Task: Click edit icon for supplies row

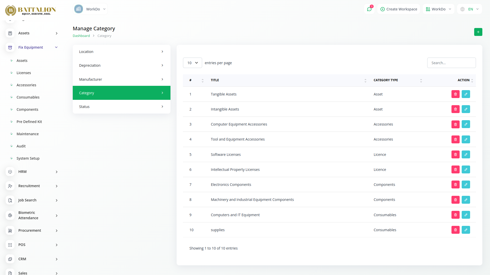Action: pyautogui.click(x=465, y=230)
